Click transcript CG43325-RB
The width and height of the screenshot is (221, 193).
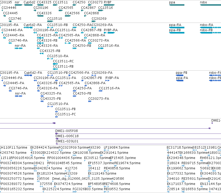coord(50,51)
